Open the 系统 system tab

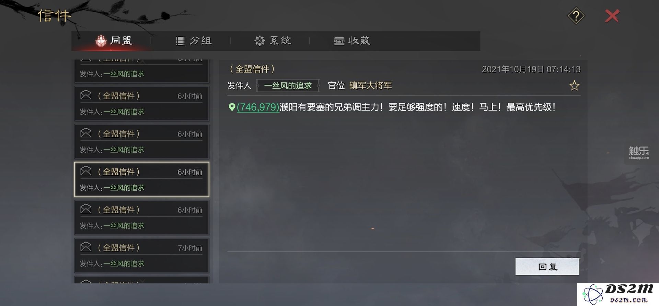[273, 41]
